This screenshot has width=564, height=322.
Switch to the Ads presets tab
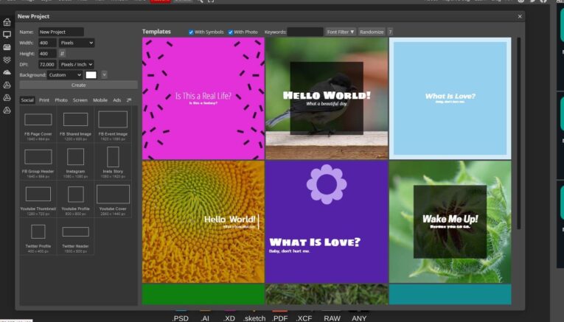(117, 100)
